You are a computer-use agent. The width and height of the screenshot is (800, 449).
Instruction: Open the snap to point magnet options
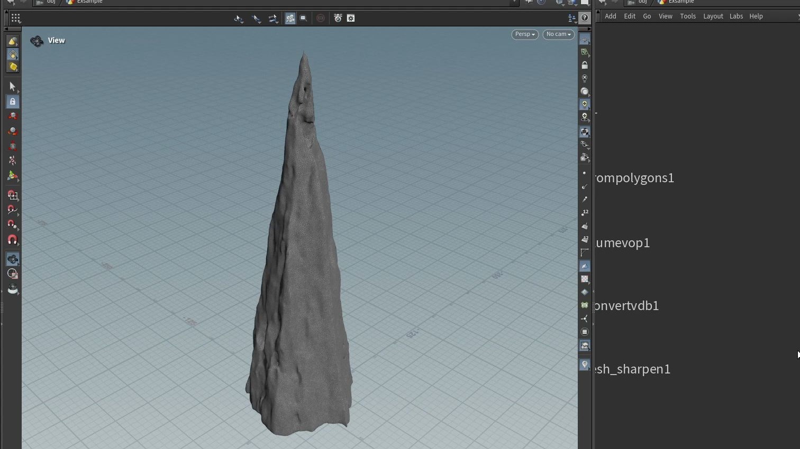(x=13, y=225)
